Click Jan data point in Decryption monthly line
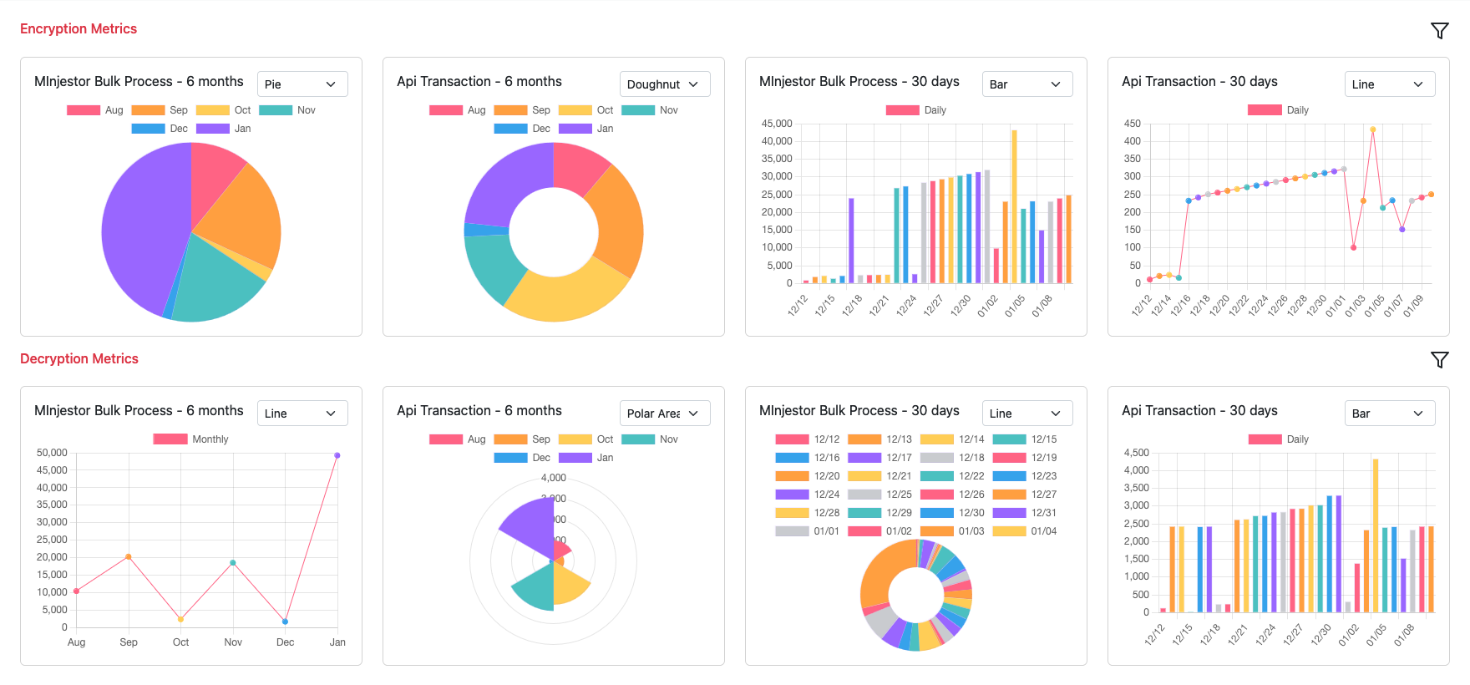The width and height of the screenshot is (1470, 685). tap(337, 455)
